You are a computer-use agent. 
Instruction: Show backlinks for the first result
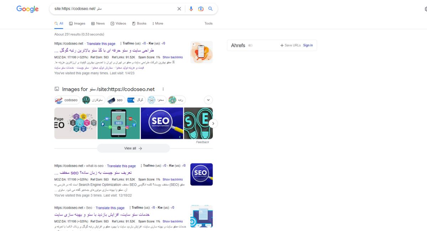click(x=173, y=57)
